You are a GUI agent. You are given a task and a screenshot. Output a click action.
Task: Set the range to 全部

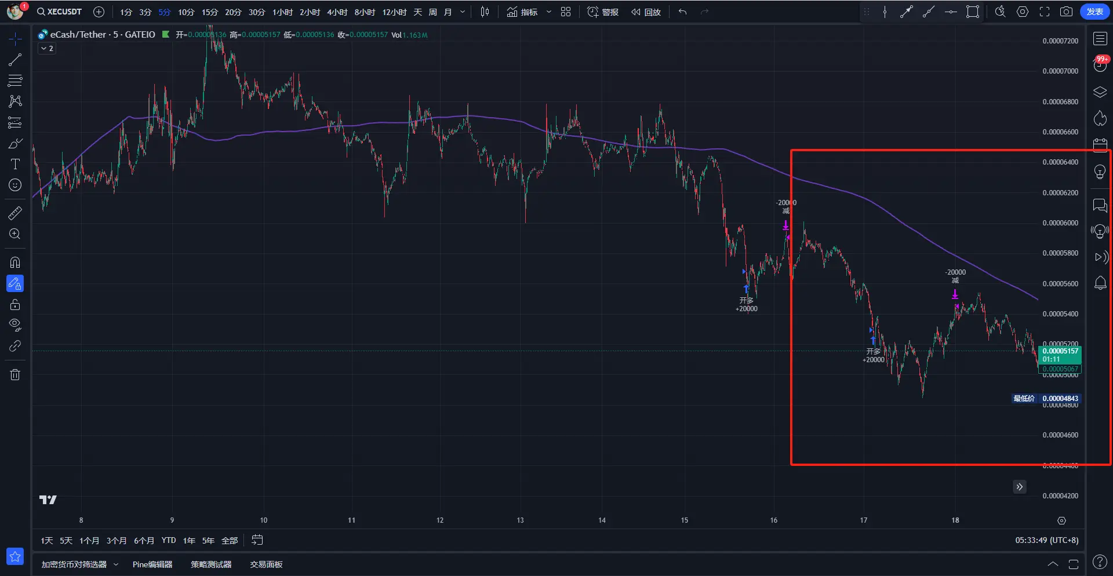pos(230,541)
